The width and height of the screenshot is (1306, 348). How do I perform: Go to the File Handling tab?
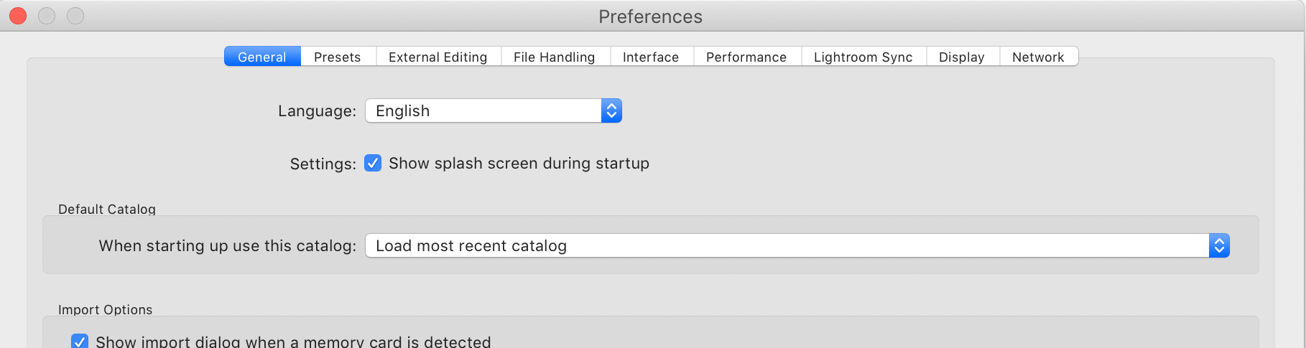click(x=554, y=57)
